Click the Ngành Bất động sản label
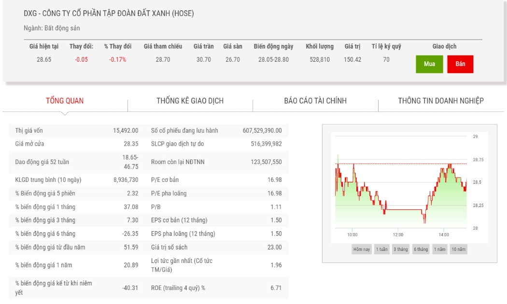 pyautogui.click(x=52, y=28)
